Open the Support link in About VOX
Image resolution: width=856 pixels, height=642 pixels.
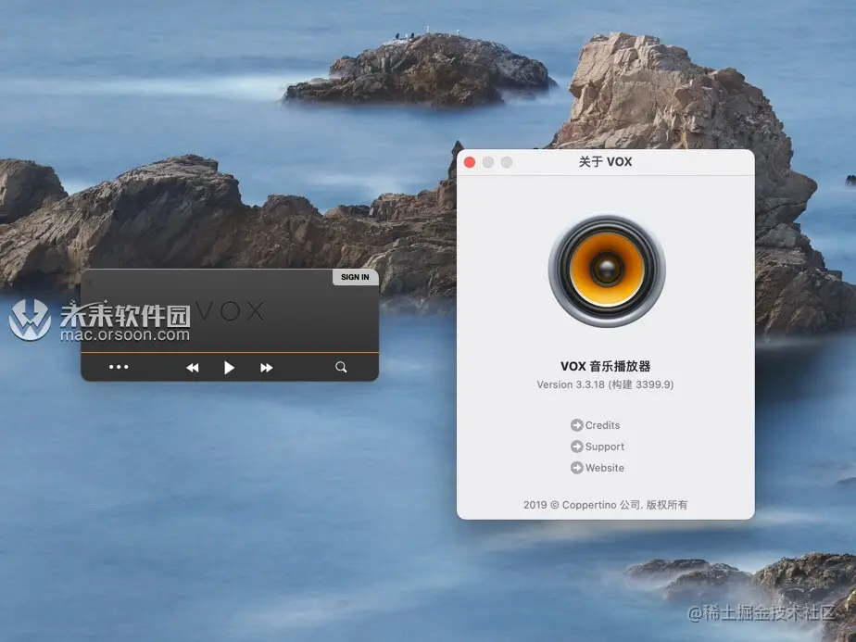click(604, 447)
